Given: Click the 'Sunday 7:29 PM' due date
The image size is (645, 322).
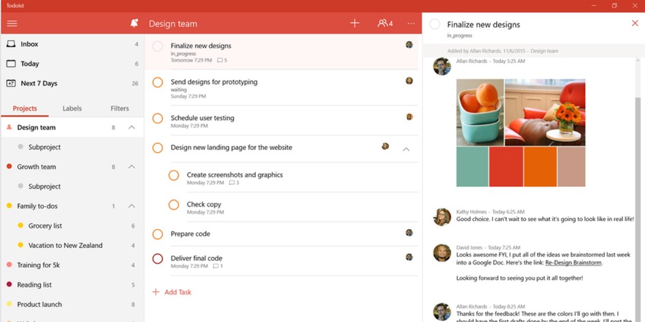Looking at the screenshot, I should pyautogui.click(x=188, y=97).
